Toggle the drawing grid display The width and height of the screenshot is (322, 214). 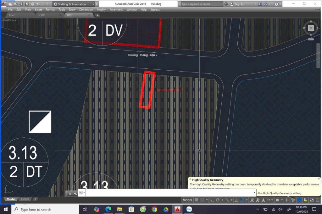coord(197,200)
